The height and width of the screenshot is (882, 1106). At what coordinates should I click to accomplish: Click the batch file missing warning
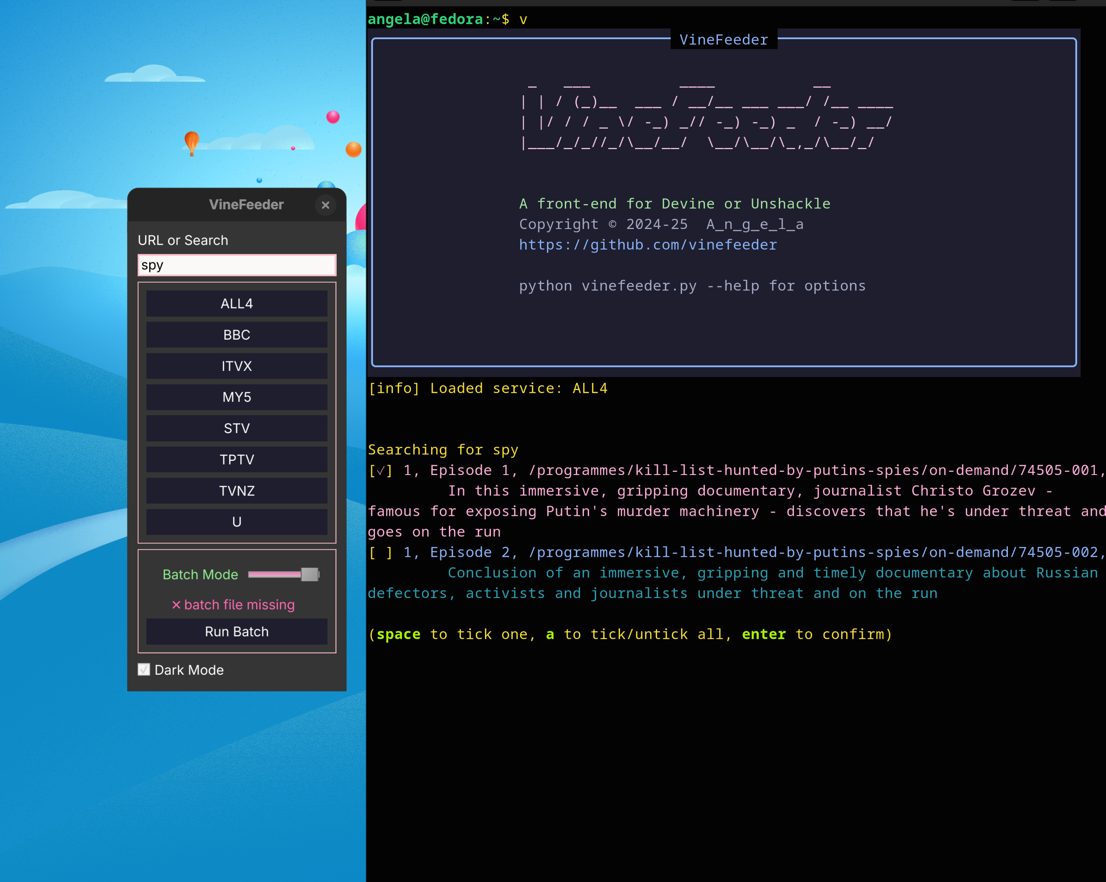coord(233,605)
